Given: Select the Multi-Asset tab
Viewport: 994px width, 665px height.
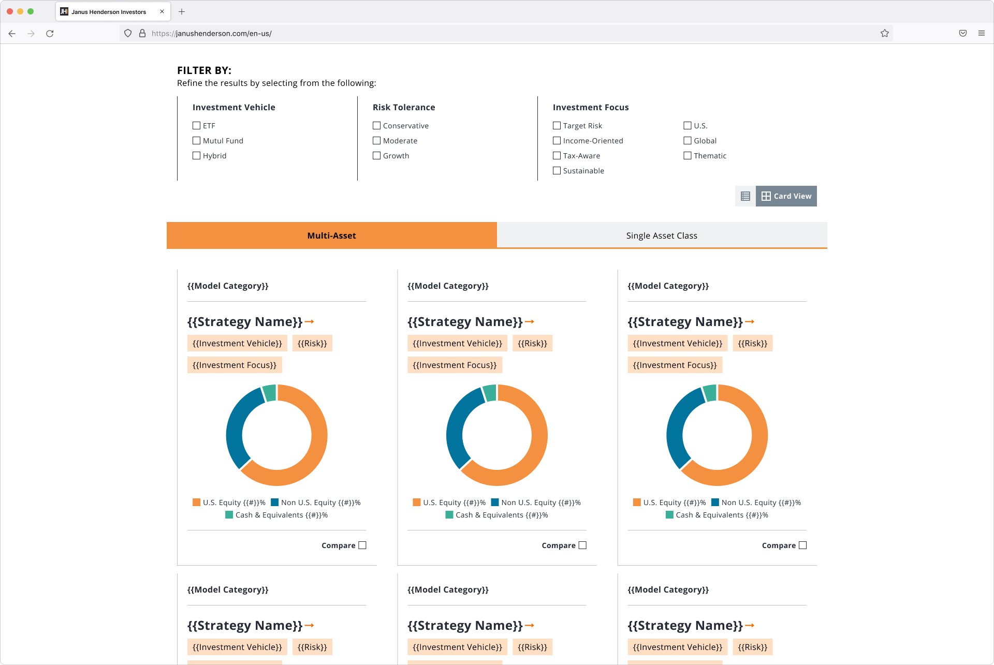Looking at the screenshot, I should point(332,235).
